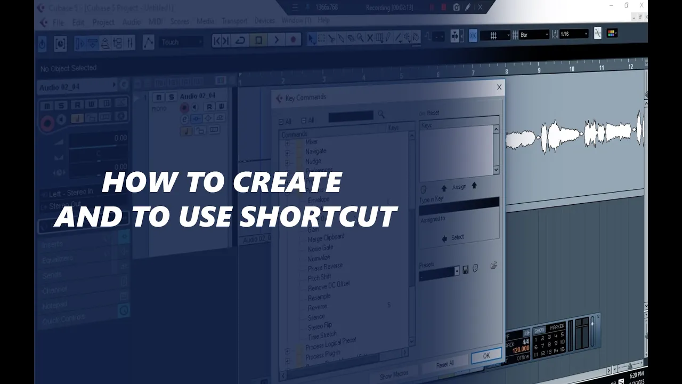Click the open folder icon near Presets
Viewport: 682px width, 384px height.
(493, 265)
